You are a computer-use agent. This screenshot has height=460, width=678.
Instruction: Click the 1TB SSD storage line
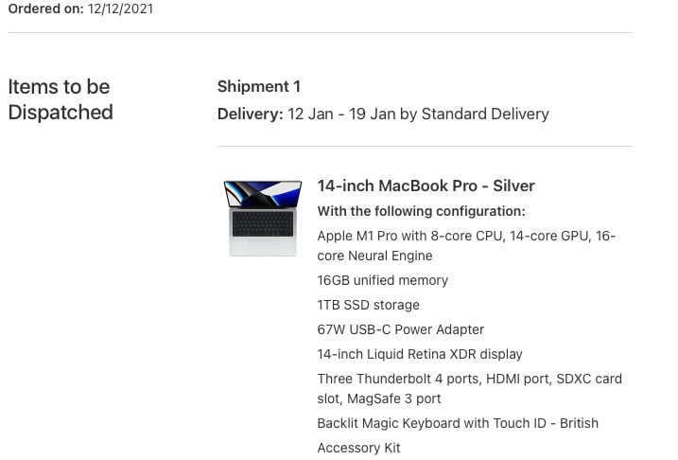(x=369, y=305)
